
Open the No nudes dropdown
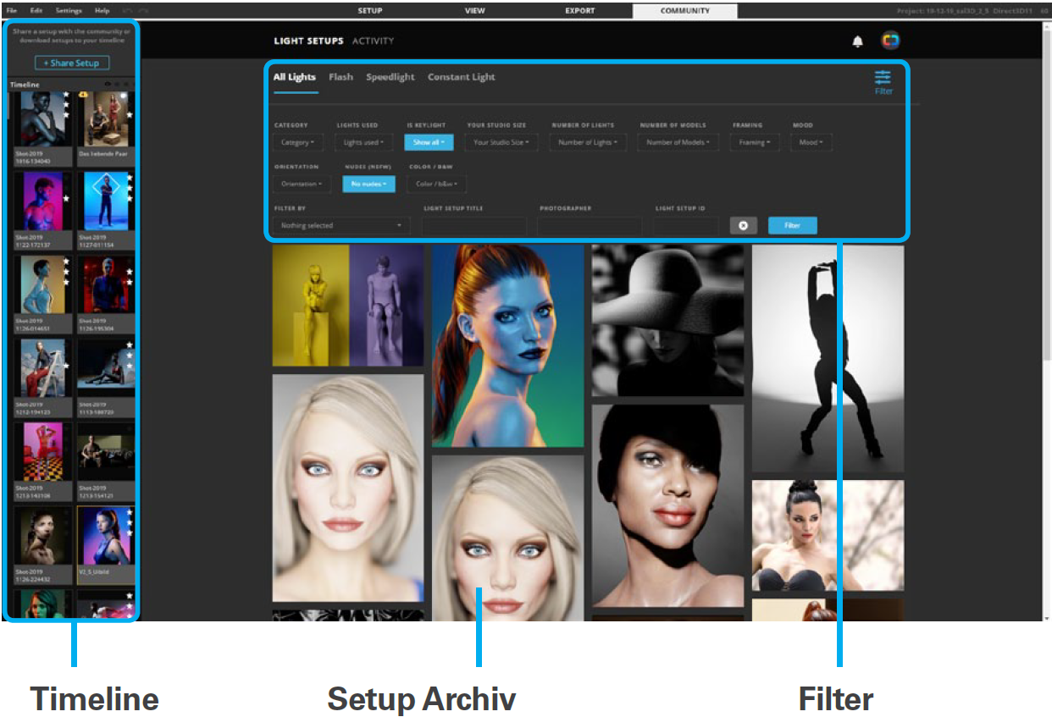368,184
